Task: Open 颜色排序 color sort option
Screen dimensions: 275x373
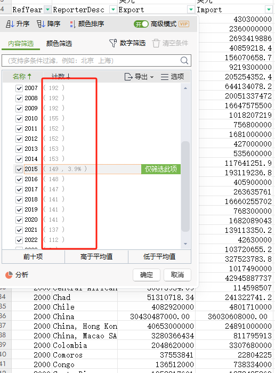Action: (72, 24)
